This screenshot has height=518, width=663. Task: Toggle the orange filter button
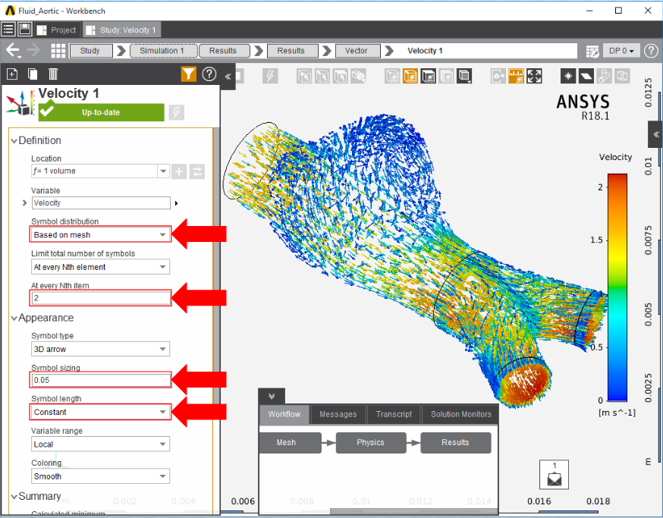[189, 74]
